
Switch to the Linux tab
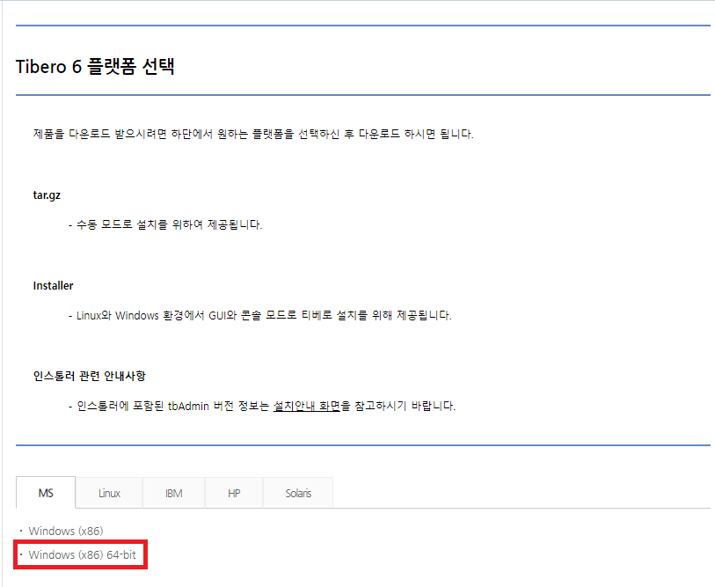pyautogui.click(x=109, y=493)
